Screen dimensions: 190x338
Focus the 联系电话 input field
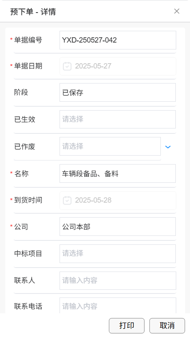(118, 306)
